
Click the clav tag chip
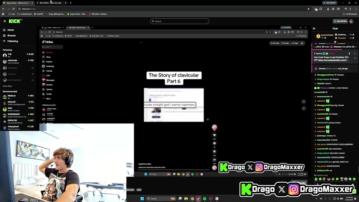[139, 190]
